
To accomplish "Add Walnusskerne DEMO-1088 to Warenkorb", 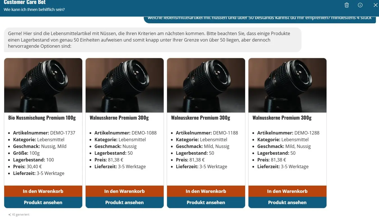I will point(125,191).
